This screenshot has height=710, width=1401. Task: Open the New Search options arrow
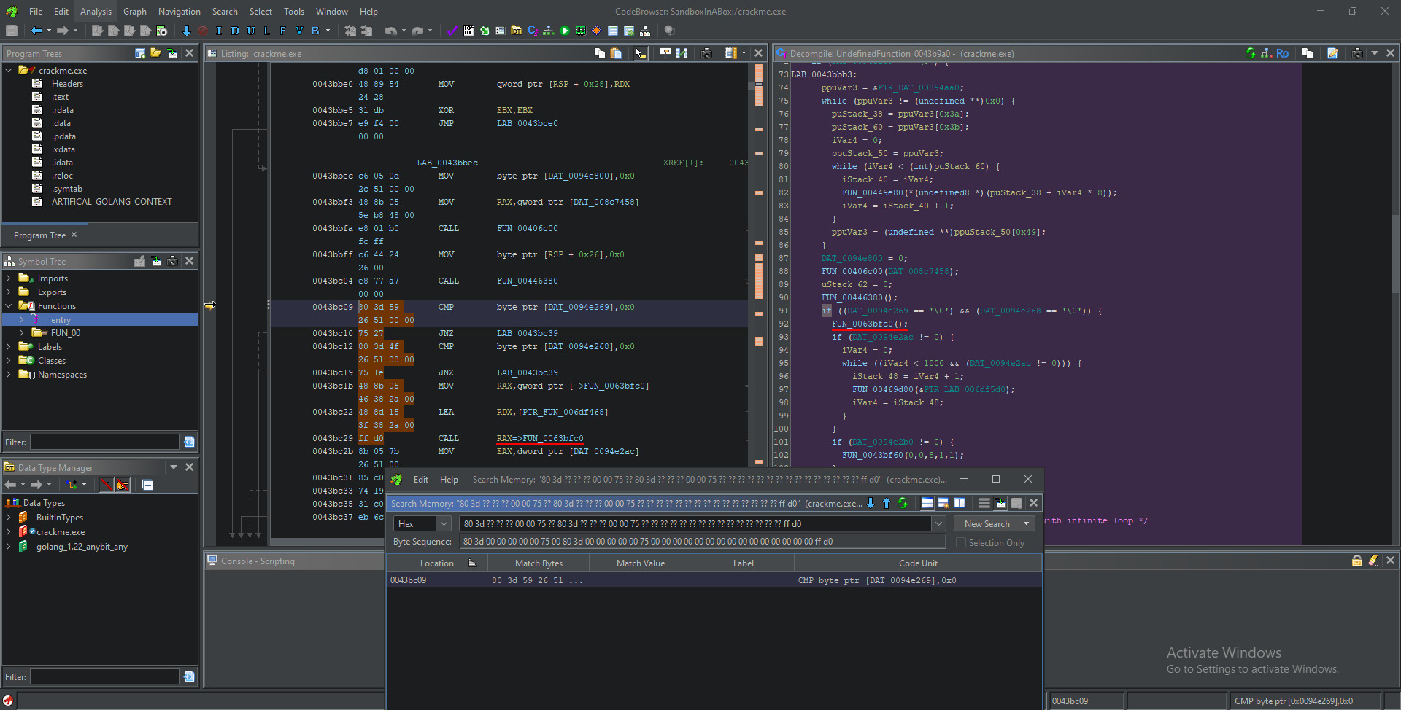tap(1027, 523)
